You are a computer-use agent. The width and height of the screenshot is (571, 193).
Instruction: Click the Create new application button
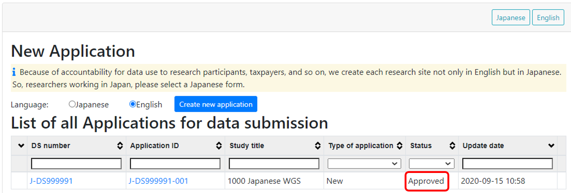(216, 104)
